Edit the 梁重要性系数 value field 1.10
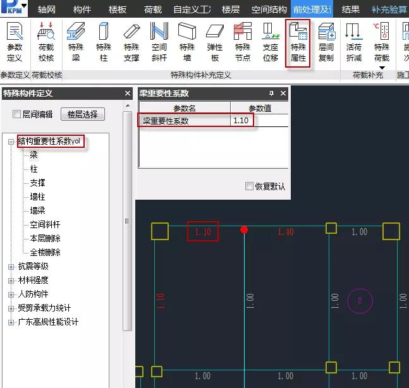 pos(259,121)
